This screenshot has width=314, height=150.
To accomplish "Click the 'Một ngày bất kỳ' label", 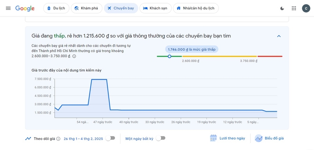I will 140,138.
